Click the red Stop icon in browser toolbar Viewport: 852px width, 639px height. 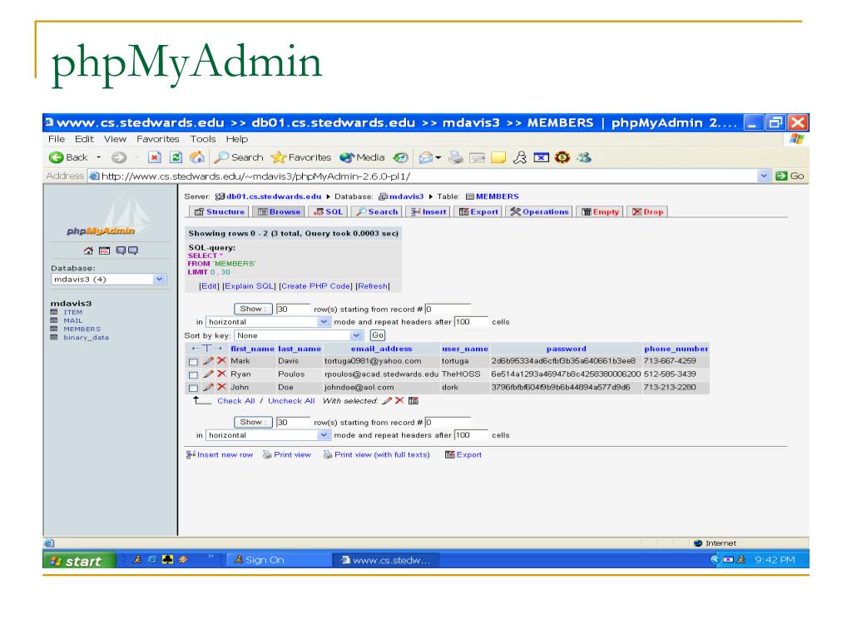point(155,157)
